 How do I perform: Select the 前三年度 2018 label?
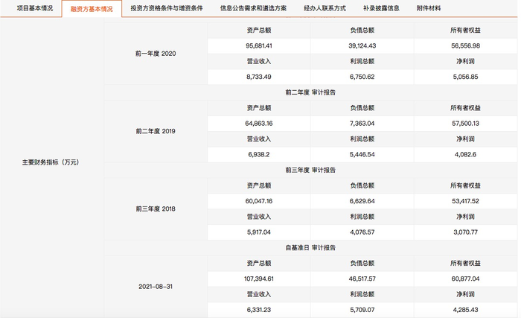156,209
